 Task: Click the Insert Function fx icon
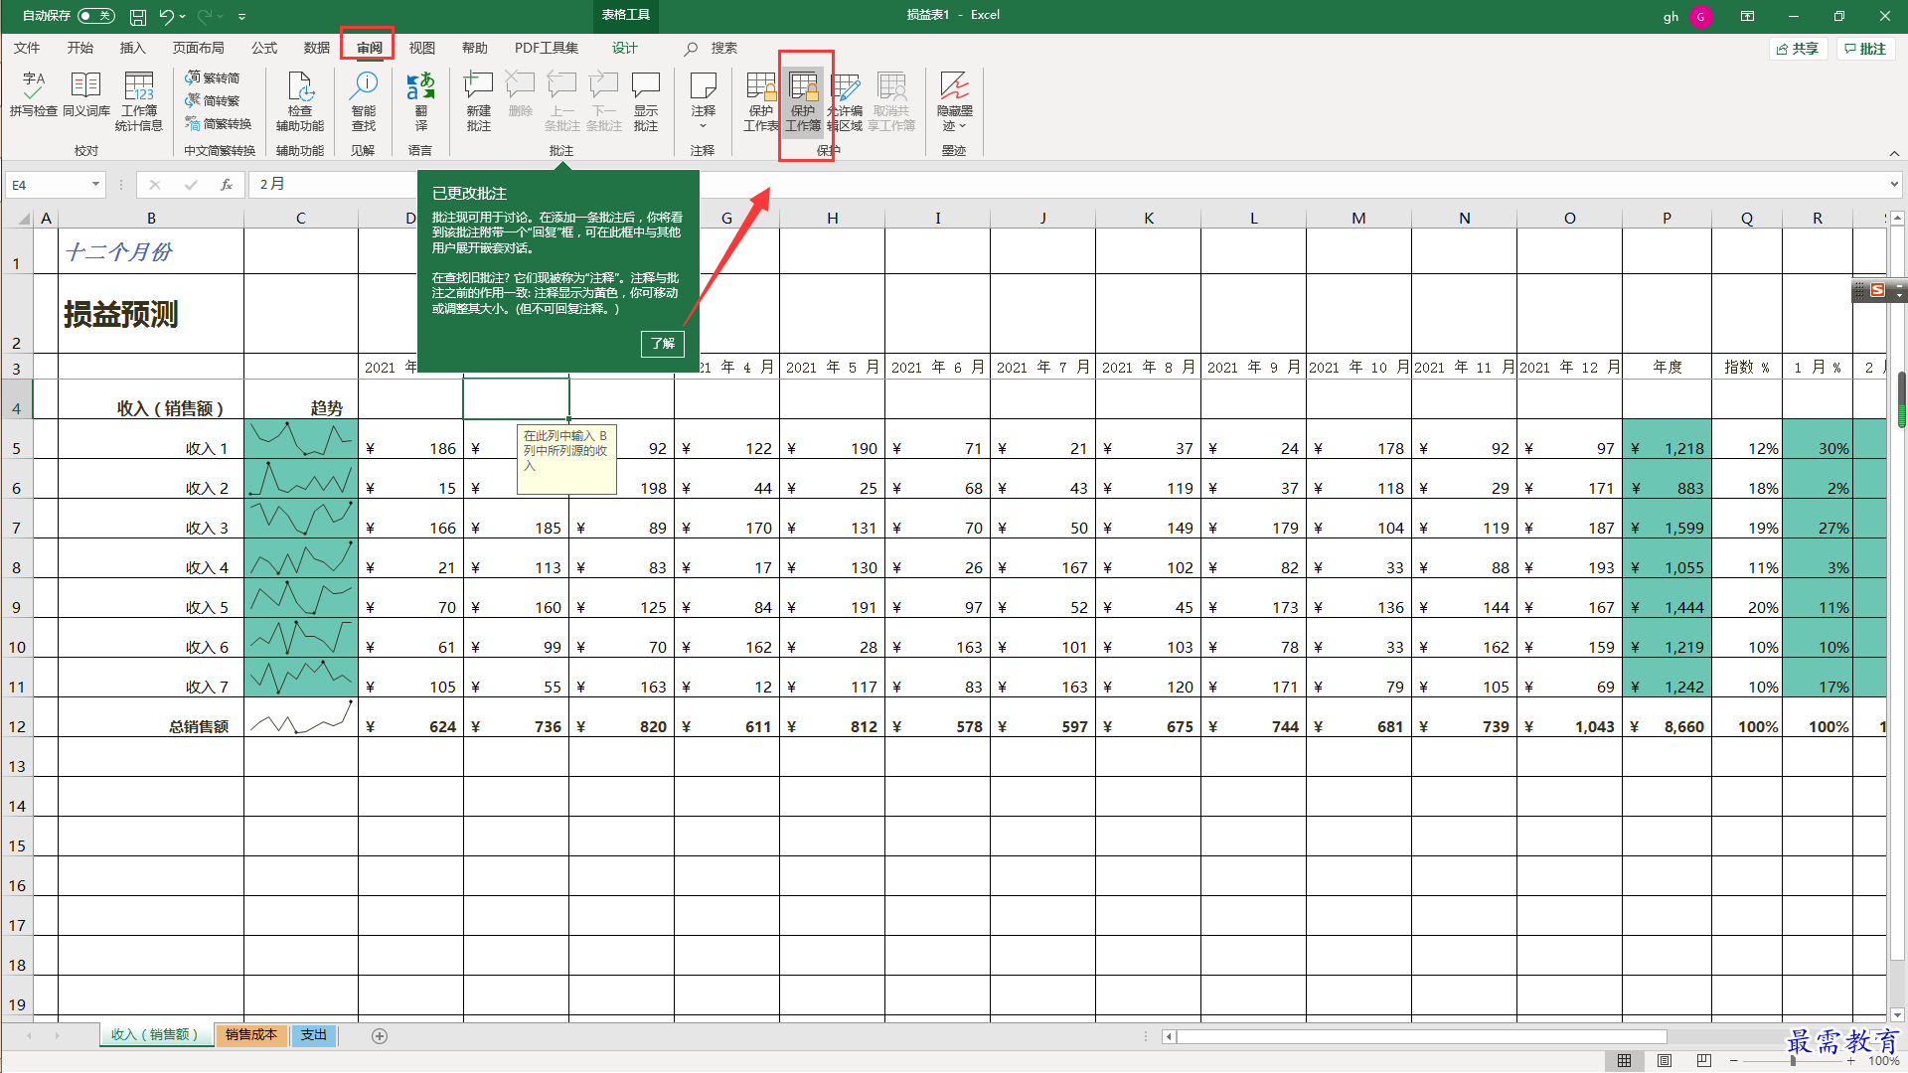coord(227,184)
